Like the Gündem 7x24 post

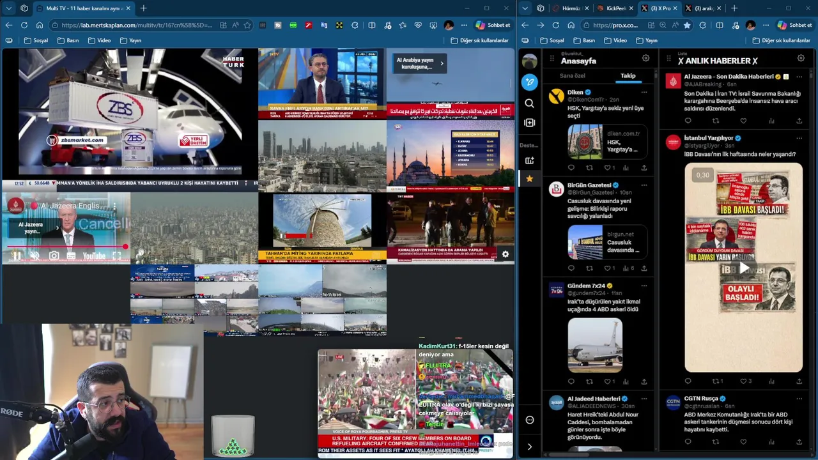(x=607, y=381)
